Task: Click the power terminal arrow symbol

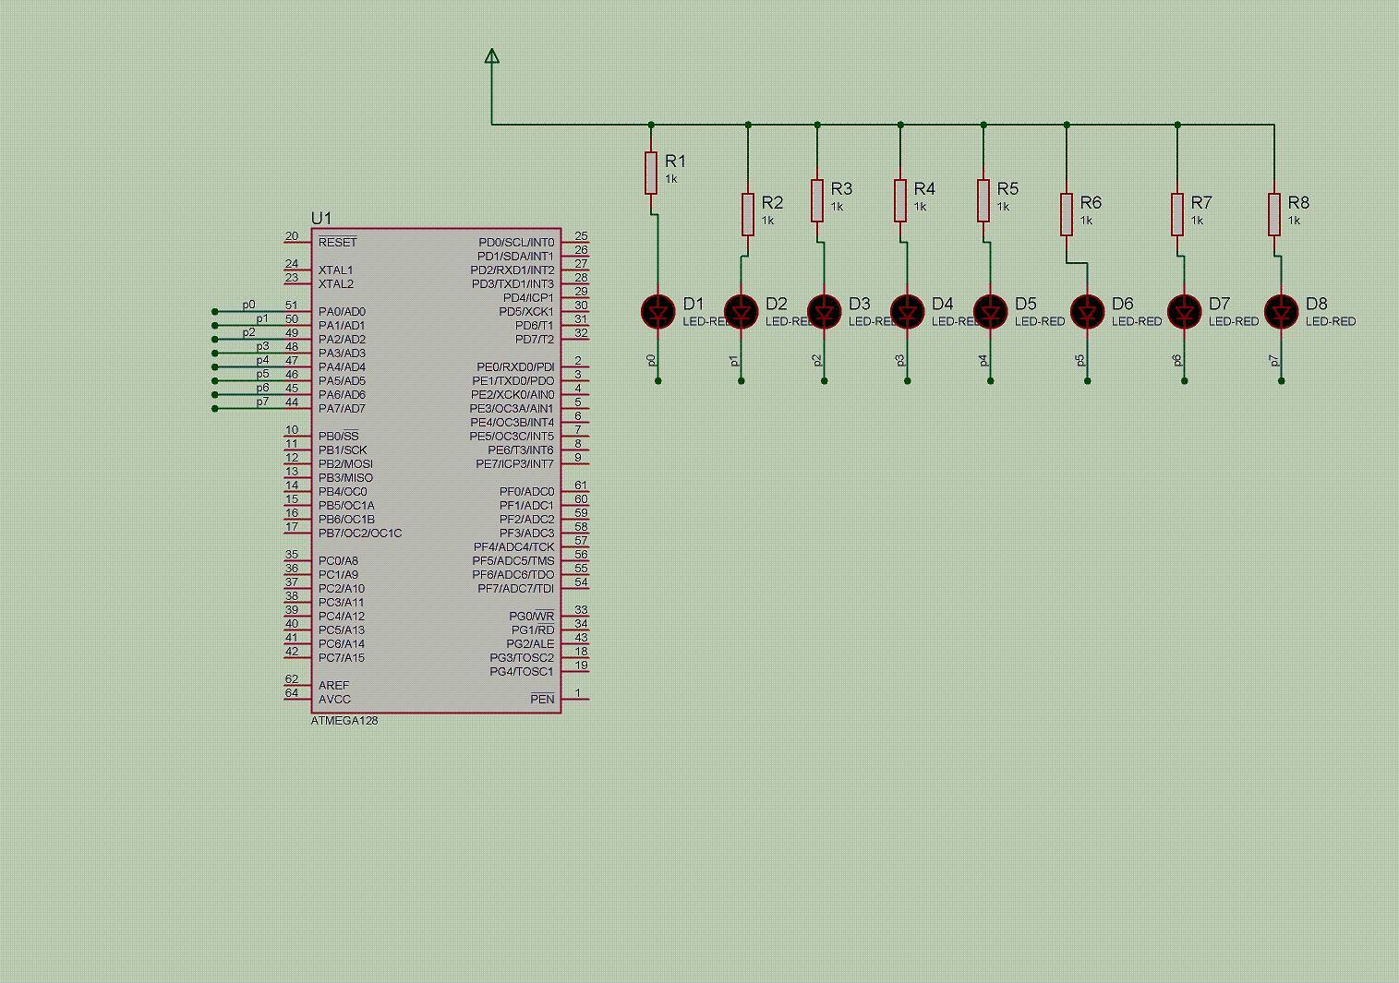Action: 492,57
